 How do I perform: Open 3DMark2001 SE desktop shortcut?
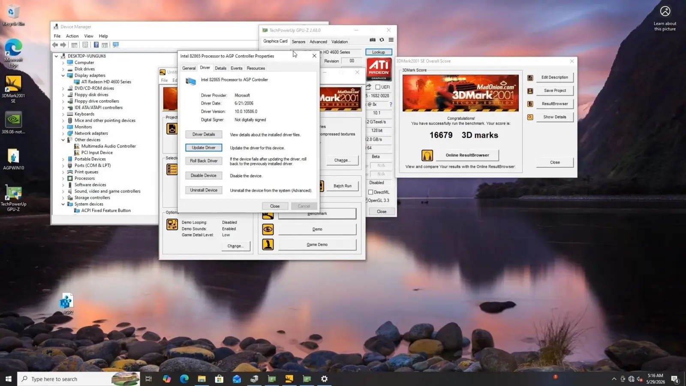pyautogui.click(x=13, y=89)
